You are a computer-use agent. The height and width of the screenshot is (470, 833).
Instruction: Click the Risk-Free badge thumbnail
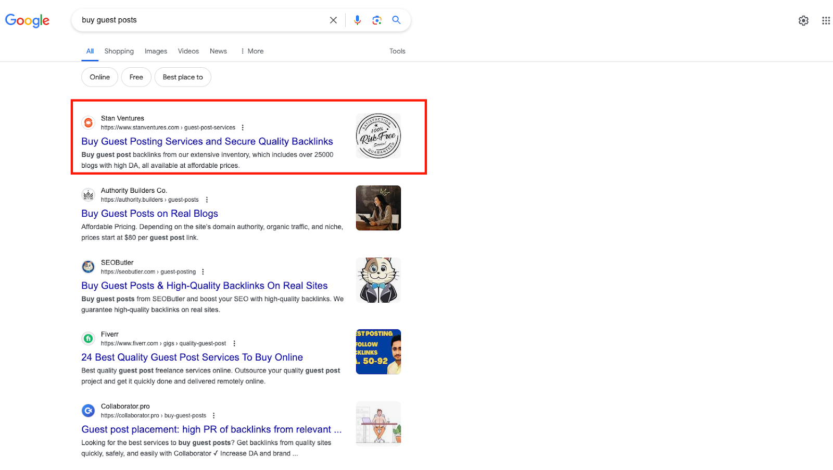(x=378, y=136)
